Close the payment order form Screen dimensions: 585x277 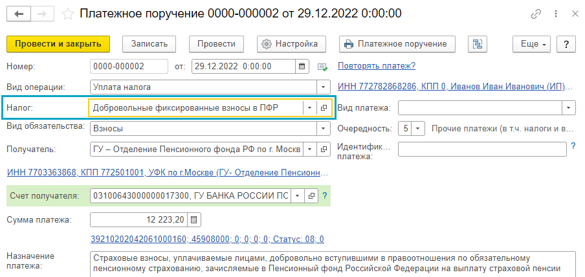tap(575, 14)
